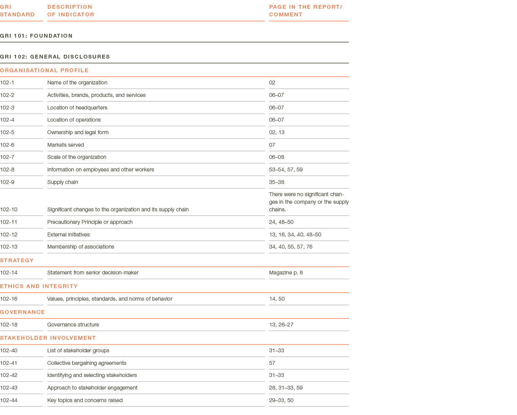
Task: Click 'Governance structure' description
Action: [x=73, y=325]
